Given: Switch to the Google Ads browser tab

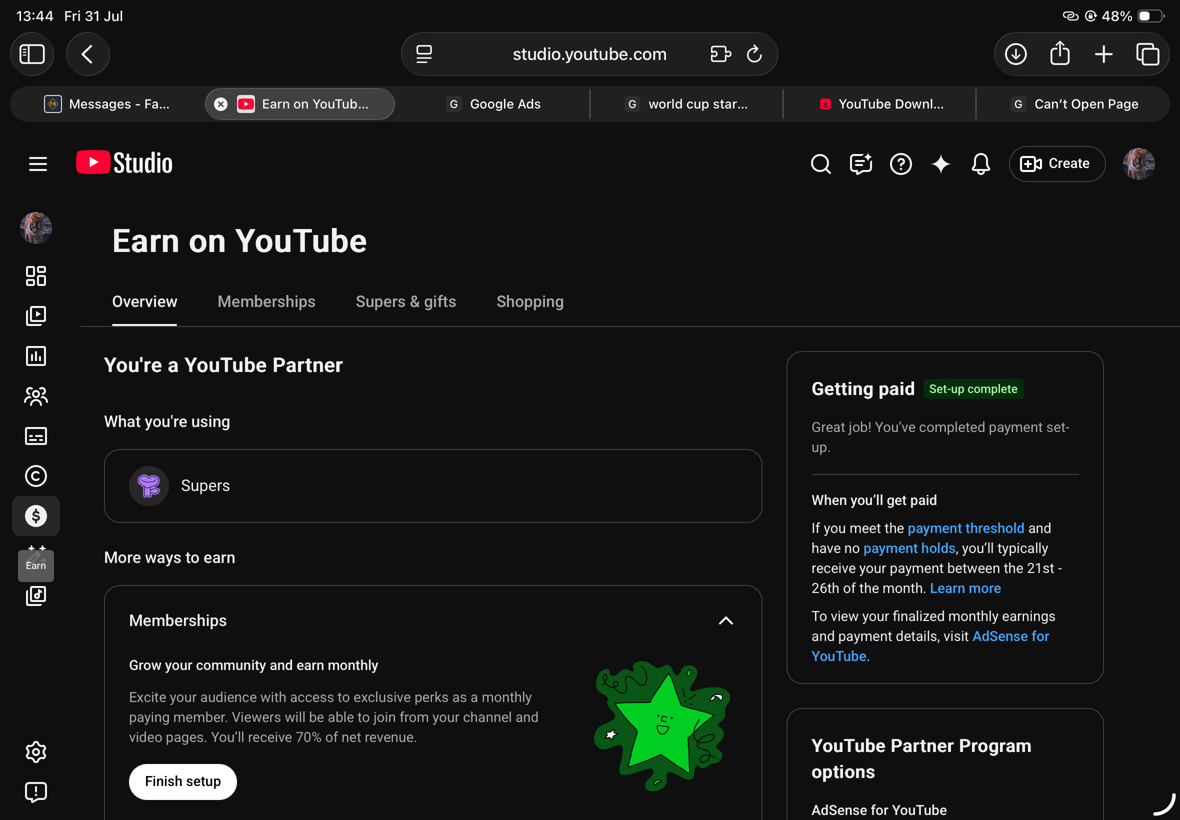Looking at the screenshot, I should pyautogui.click(x=493, y=104).
